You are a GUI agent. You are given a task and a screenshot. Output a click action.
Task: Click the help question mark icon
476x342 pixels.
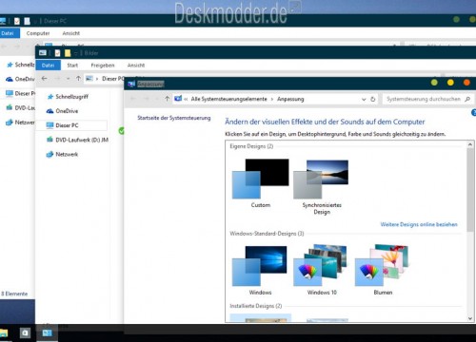click(473, 112)
